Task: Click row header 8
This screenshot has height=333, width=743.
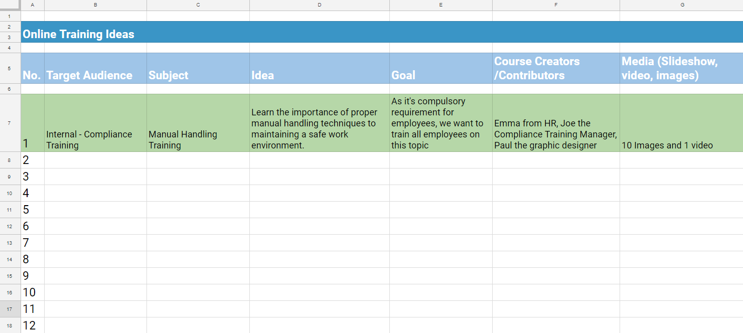Action: click(x=10, y=160)
